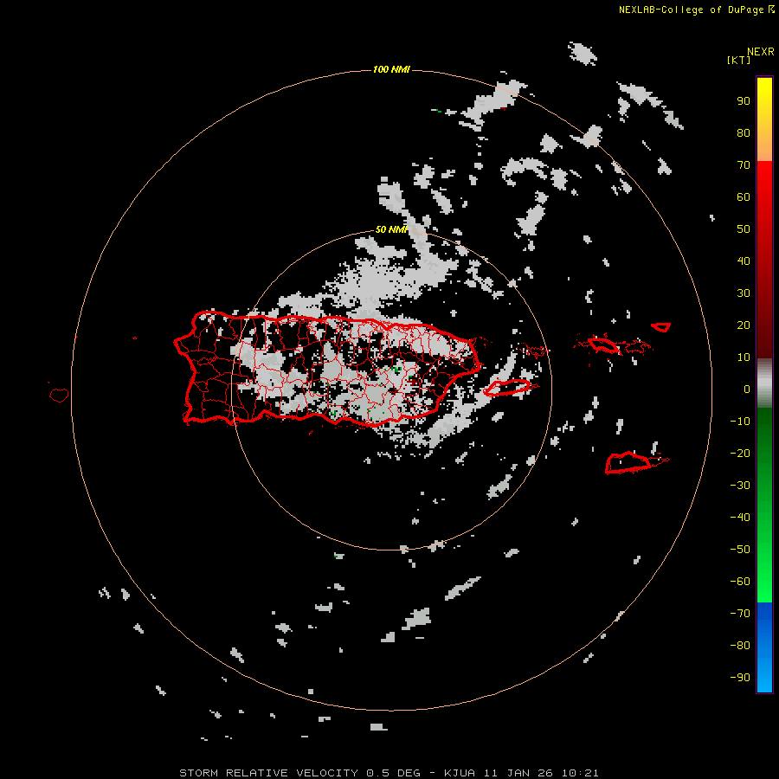Click the 20 value on velocity scale

(744, 325)
